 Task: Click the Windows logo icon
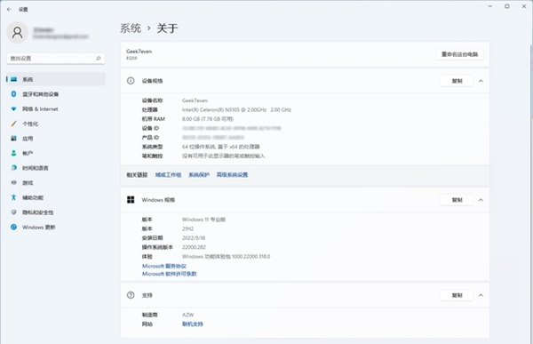(131, 200)
